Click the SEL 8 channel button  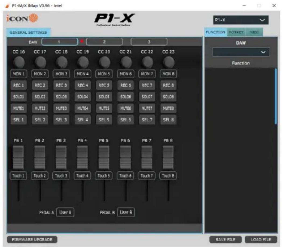pyautogui.click(x=168, y=120)
